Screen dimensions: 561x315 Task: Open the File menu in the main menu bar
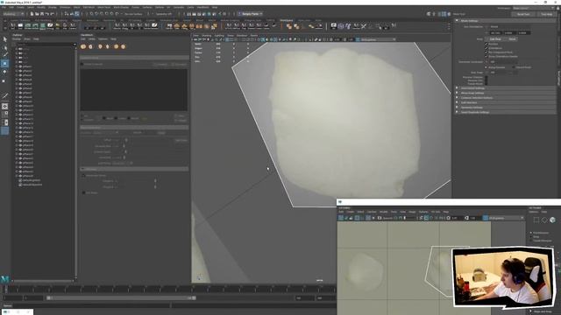[4, 7]
